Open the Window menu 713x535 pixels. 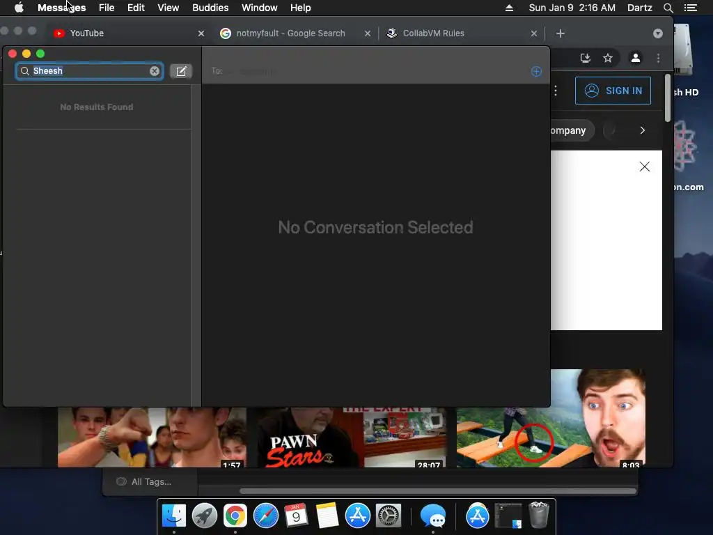click(x=259, y=8)
